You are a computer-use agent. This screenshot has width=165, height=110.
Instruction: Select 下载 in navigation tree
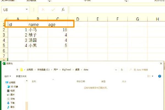11,103
